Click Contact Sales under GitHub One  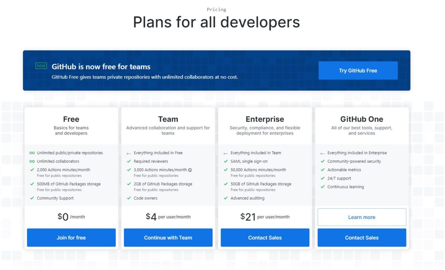[x=362, y=237]
